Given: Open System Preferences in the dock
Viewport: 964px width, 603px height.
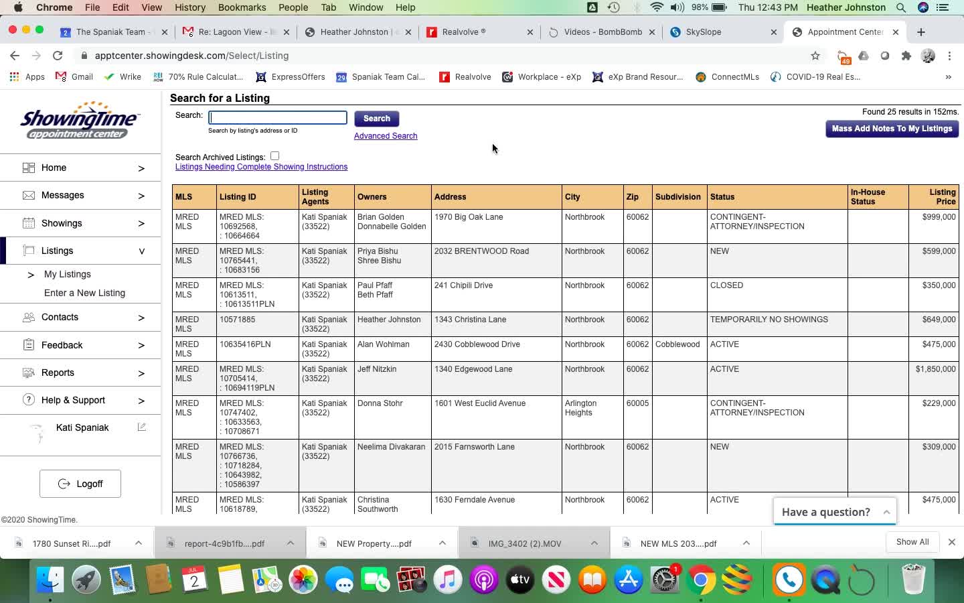Looking at the screenshot, I should (x=665, y=580).
